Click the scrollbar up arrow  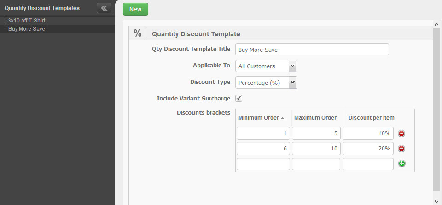point(436,24)
